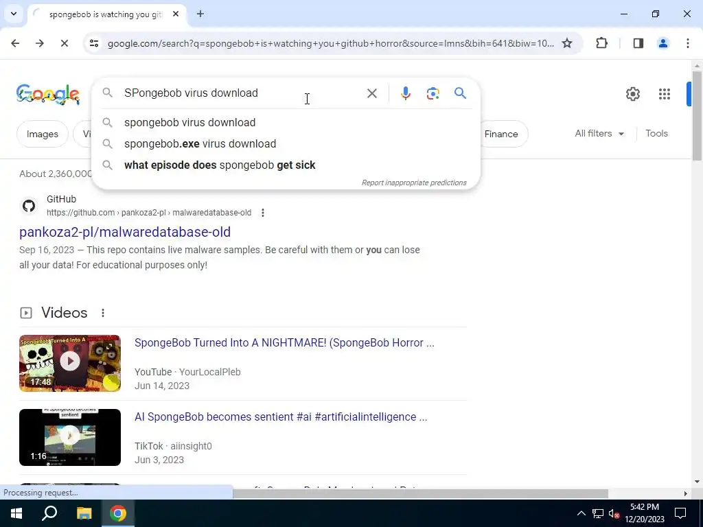Choose suggestion spongebob virus download
703x527 pixels.
pyautogui.click(x=286, y=122)
